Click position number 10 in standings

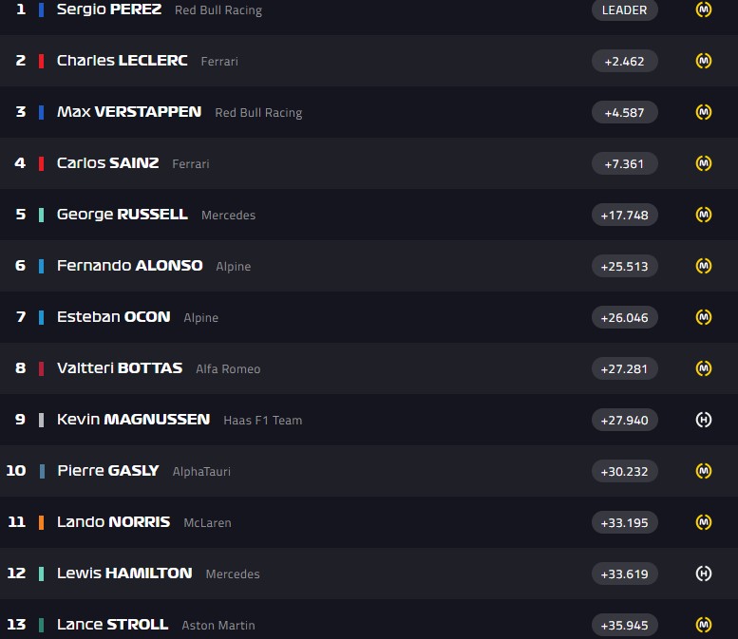[16, 471]
